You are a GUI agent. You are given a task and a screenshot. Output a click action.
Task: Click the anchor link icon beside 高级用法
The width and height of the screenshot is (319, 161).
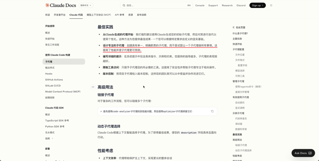click(93, 87)
